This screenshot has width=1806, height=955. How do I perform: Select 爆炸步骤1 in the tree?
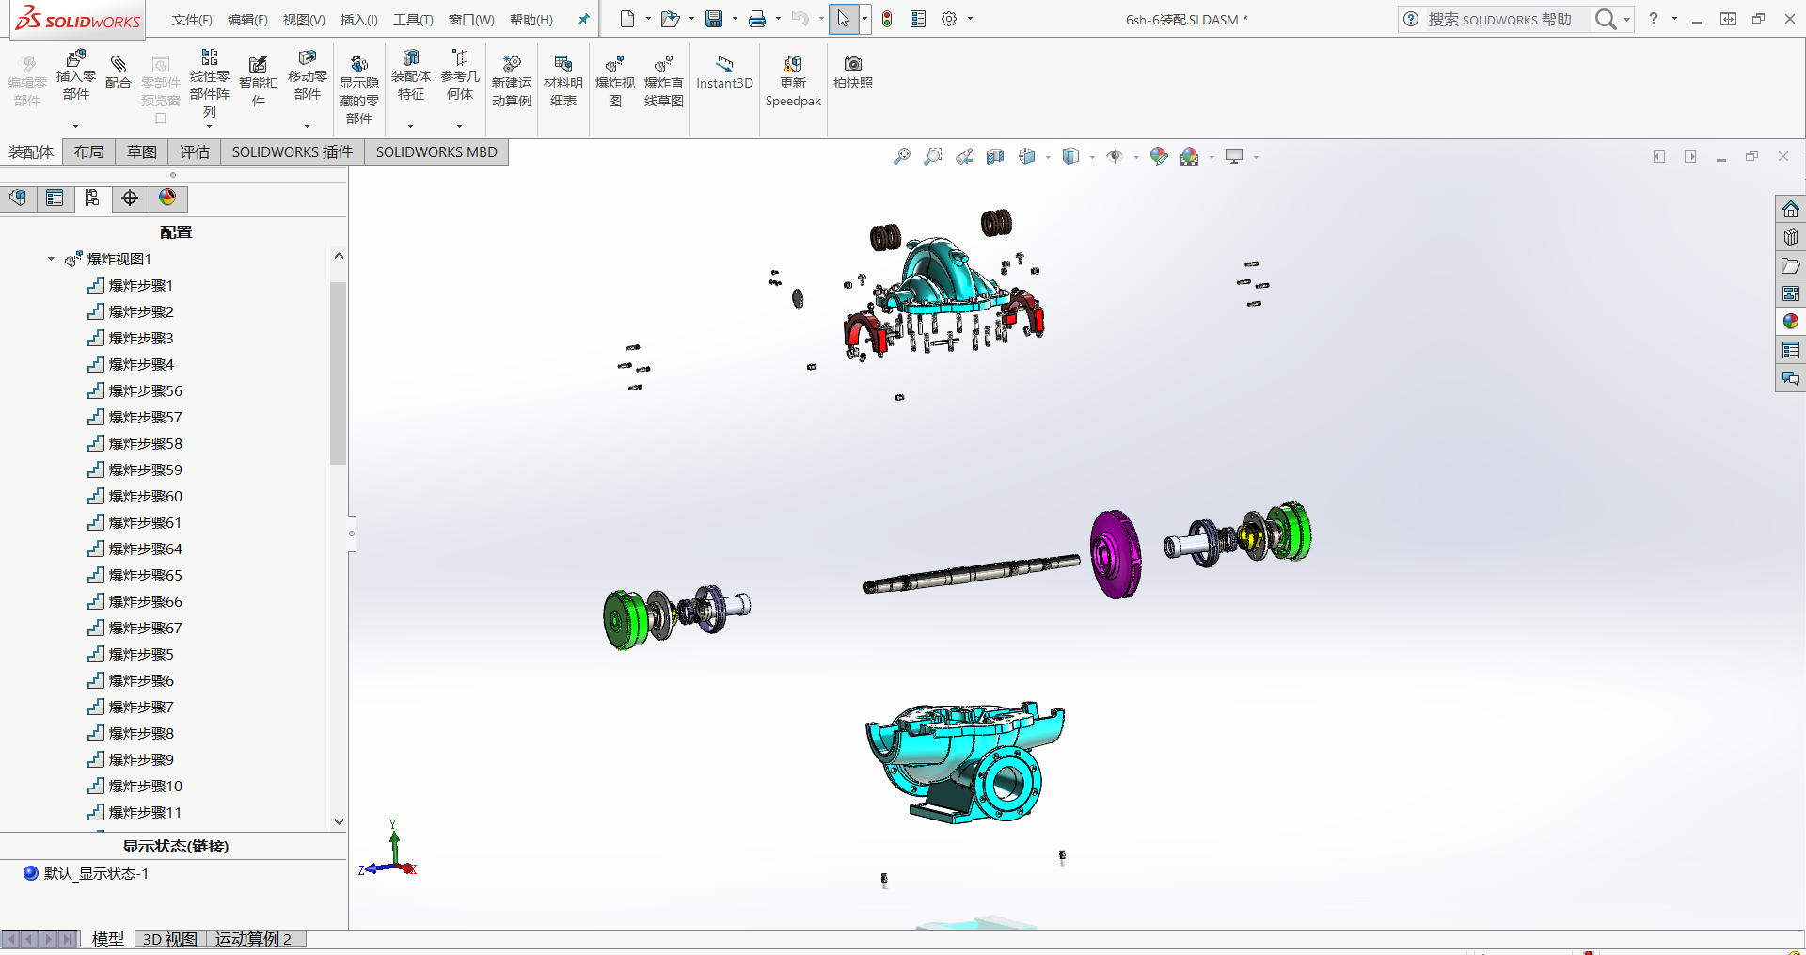(141, 285)
